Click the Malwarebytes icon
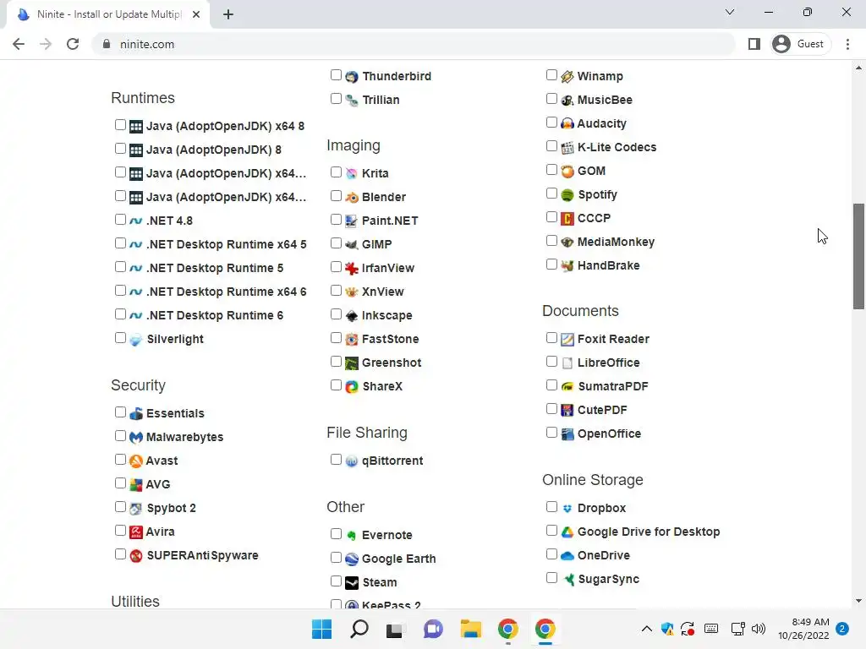This screenshot has height=649, width=866. point(136,437)
